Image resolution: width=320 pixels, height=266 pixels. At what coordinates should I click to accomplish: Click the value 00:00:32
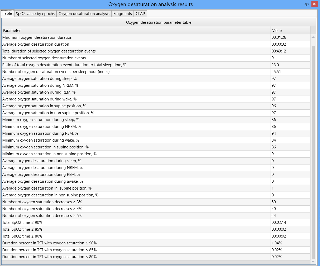coord(279,44)
